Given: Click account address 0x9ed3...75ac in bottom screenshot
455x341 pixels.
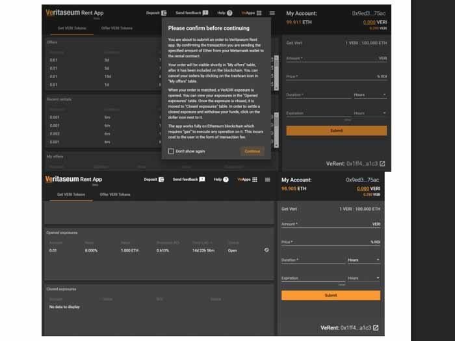Looking at the screenshot, I should click(363, 180).
